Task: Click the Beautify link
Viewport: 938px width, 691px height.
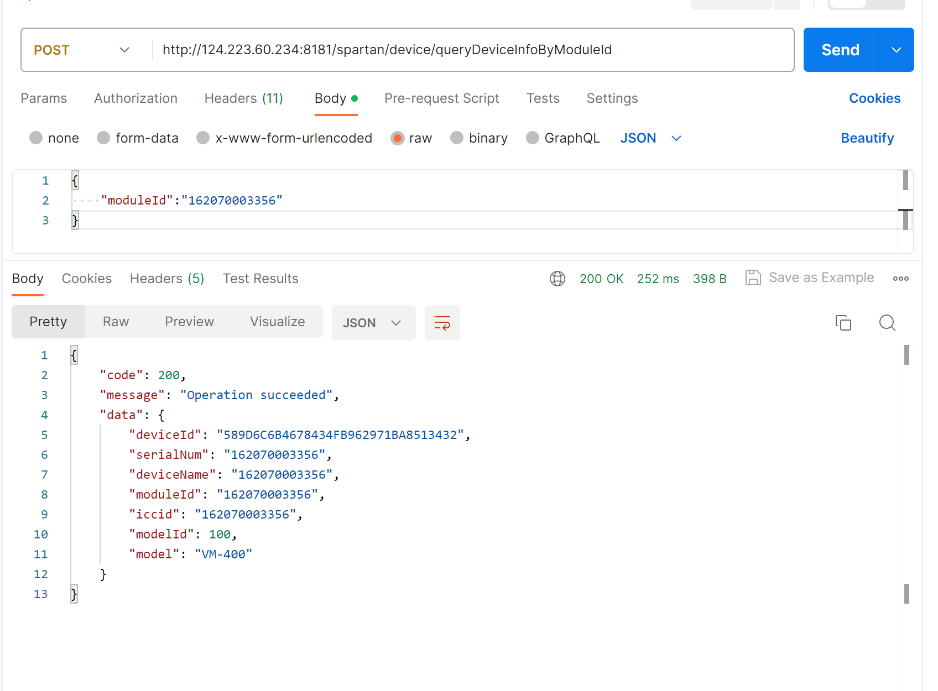Action: point(867,138)
